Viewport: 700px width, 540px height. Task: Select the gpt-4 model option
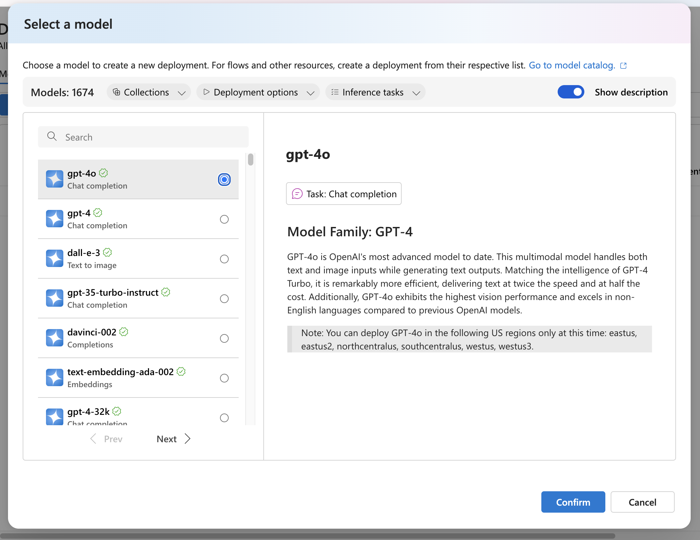224,218
